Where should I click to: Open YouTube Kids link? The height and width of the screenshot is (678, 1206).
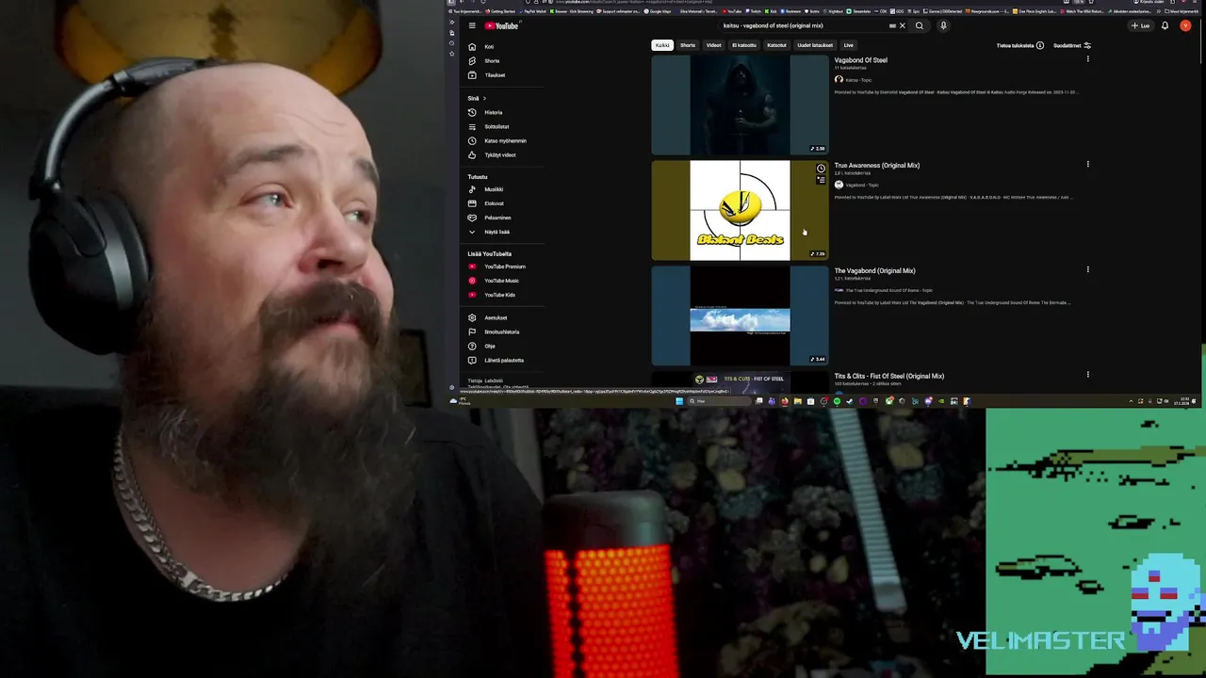tap(499, 295)
